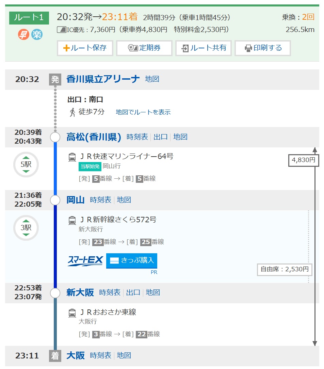
Task: Click the 自由席 2,530円 fare box
Action: 284,270
